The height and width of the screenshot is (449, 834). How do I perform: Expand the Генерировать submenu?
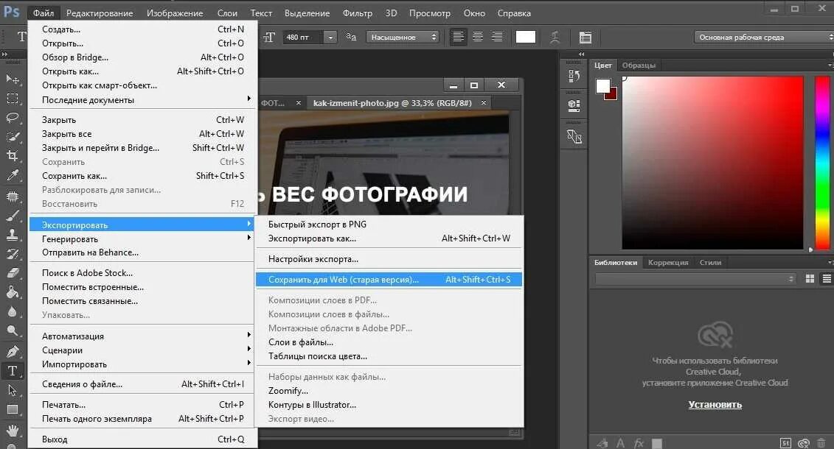(x=142, y=238)
